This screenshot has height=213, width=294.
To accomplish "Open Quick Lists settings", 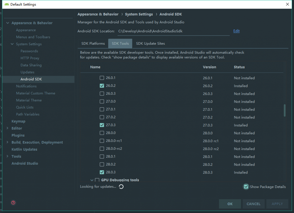I will pyautogui.click(x=25, y=107).
